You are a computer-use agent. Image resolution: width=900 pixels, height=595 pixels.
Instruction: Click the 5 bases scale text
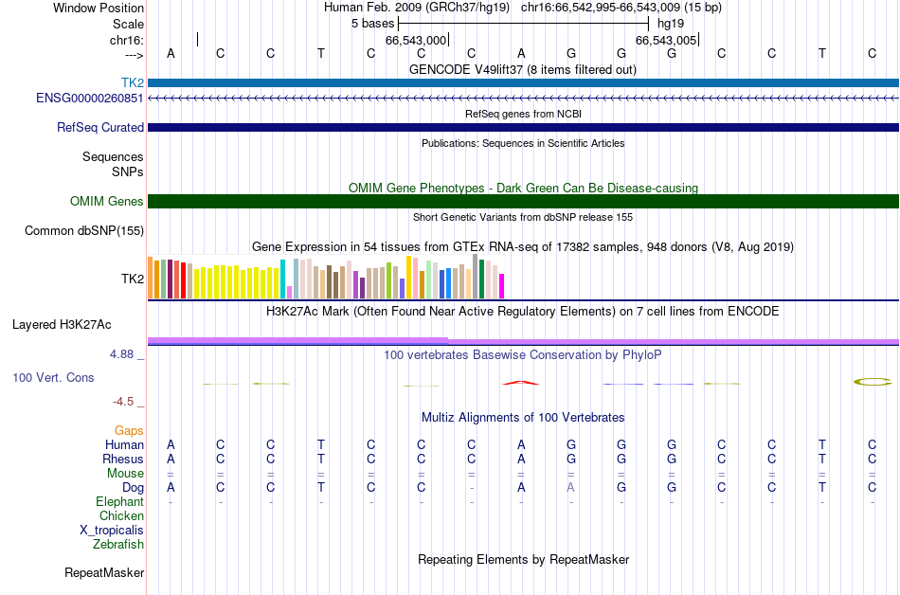tap(373, 24)
